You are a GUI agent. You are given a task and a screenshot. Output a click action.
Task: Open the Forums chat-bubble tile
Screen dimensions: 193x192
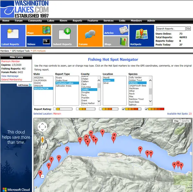(90, 36)
